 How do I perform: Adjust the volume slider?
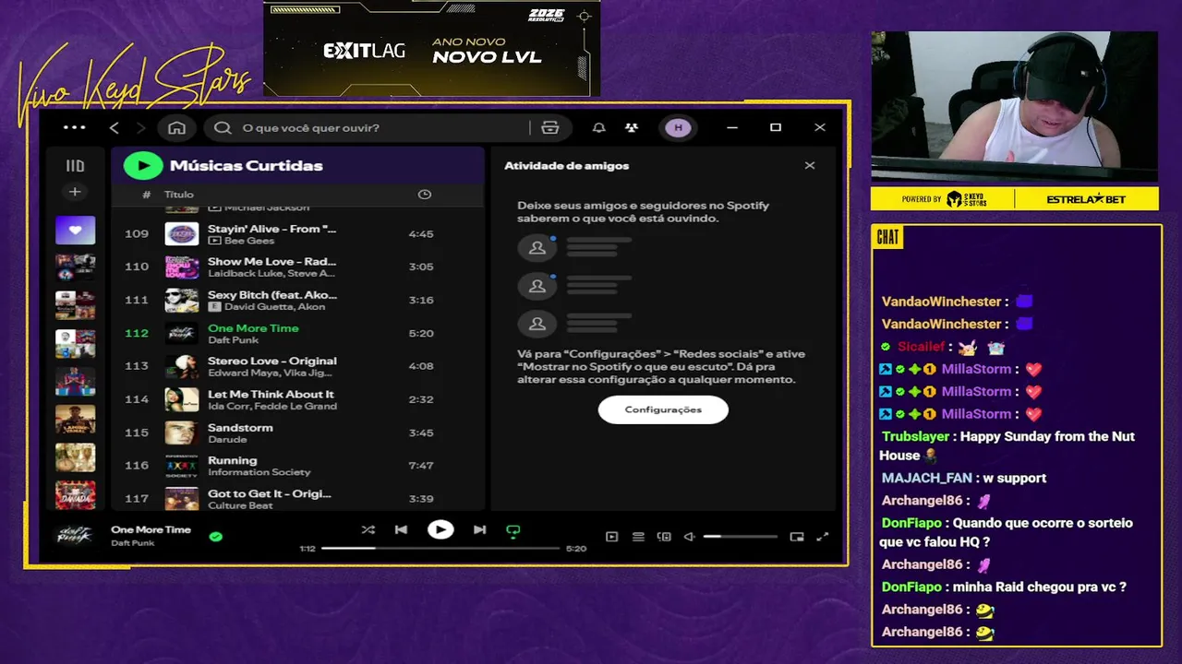click(x=740, y=537)
